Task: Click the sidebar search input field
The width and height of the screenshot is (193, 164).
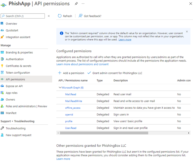Action: click(x=25, y=16)
